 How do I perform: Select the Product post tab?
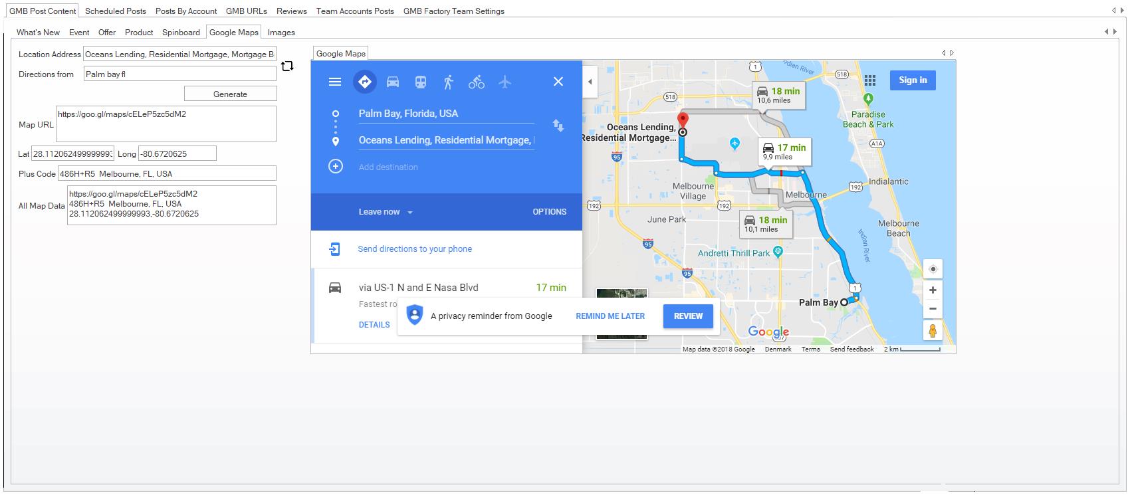tap(139, 32)
